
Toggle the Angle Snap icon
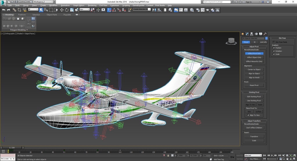114,10
